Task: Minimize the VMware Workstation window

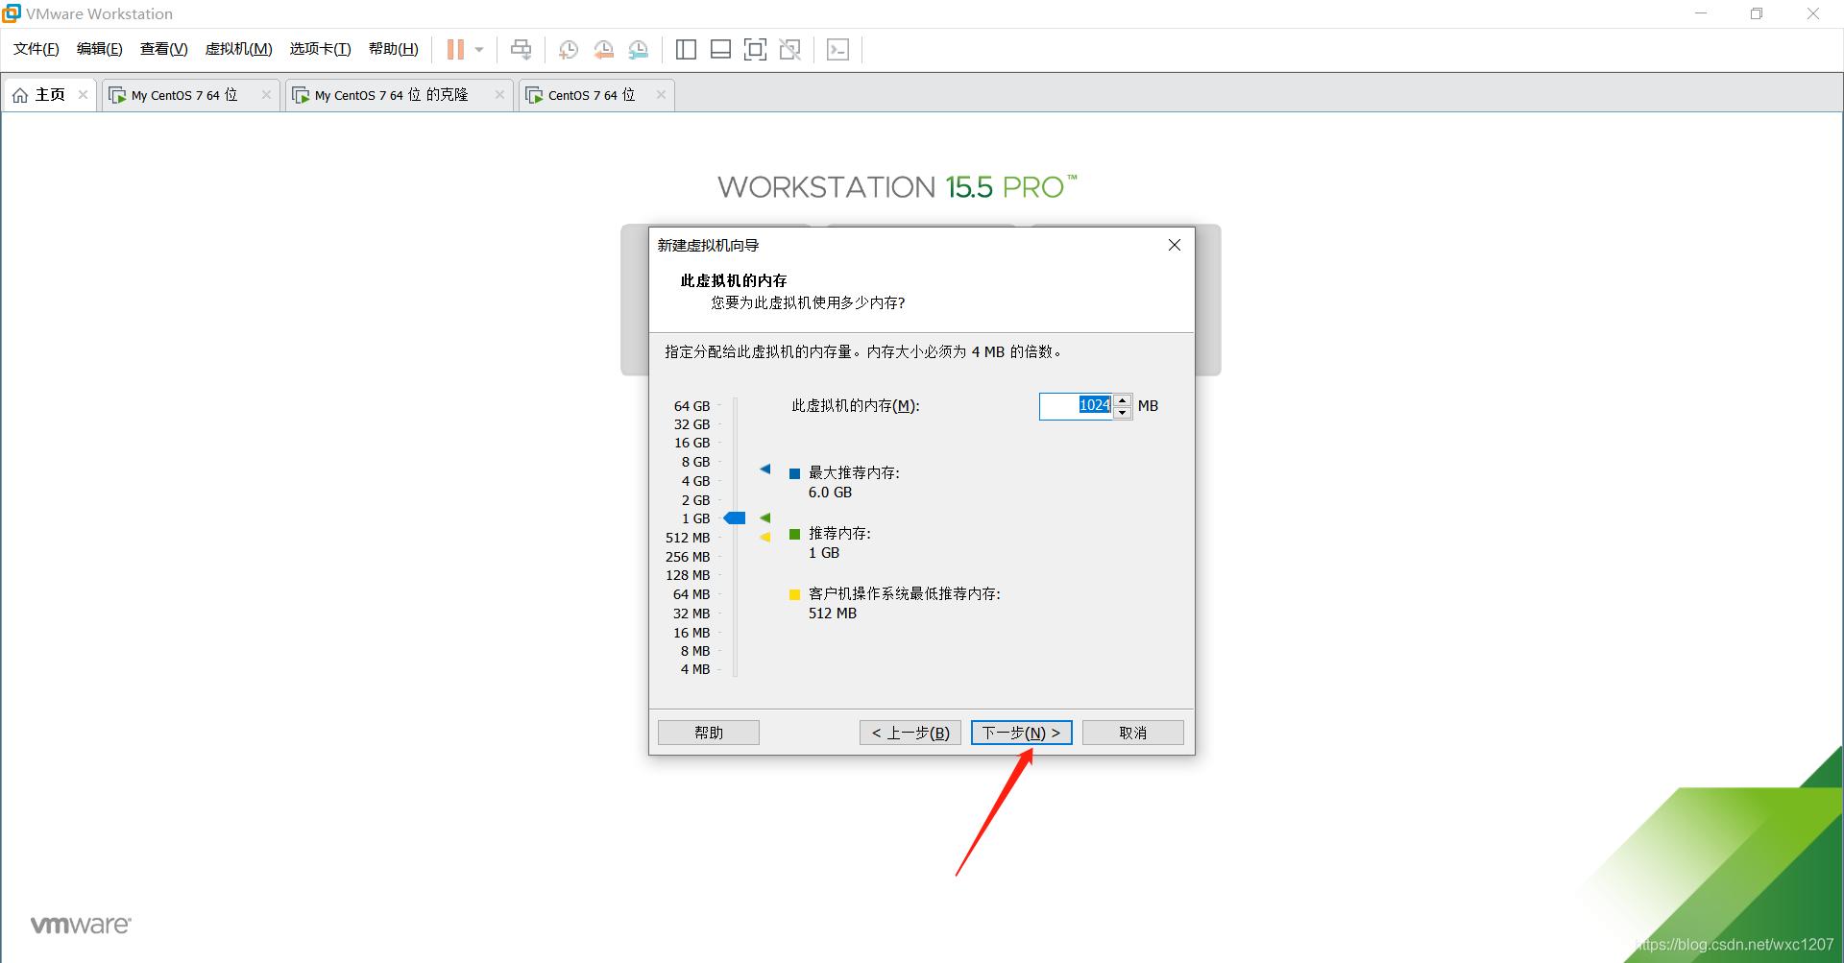Action: click(1701, 13)
